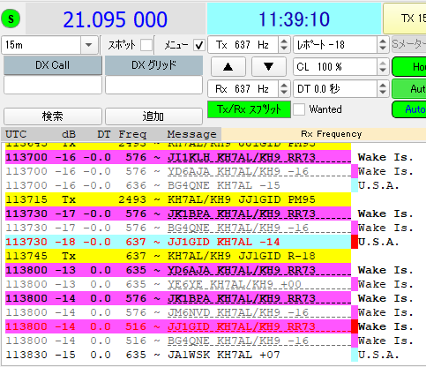Adjust the レポート -18 spinner
Viewport: 426px width, 367px height.
click(x=383, y=45)
